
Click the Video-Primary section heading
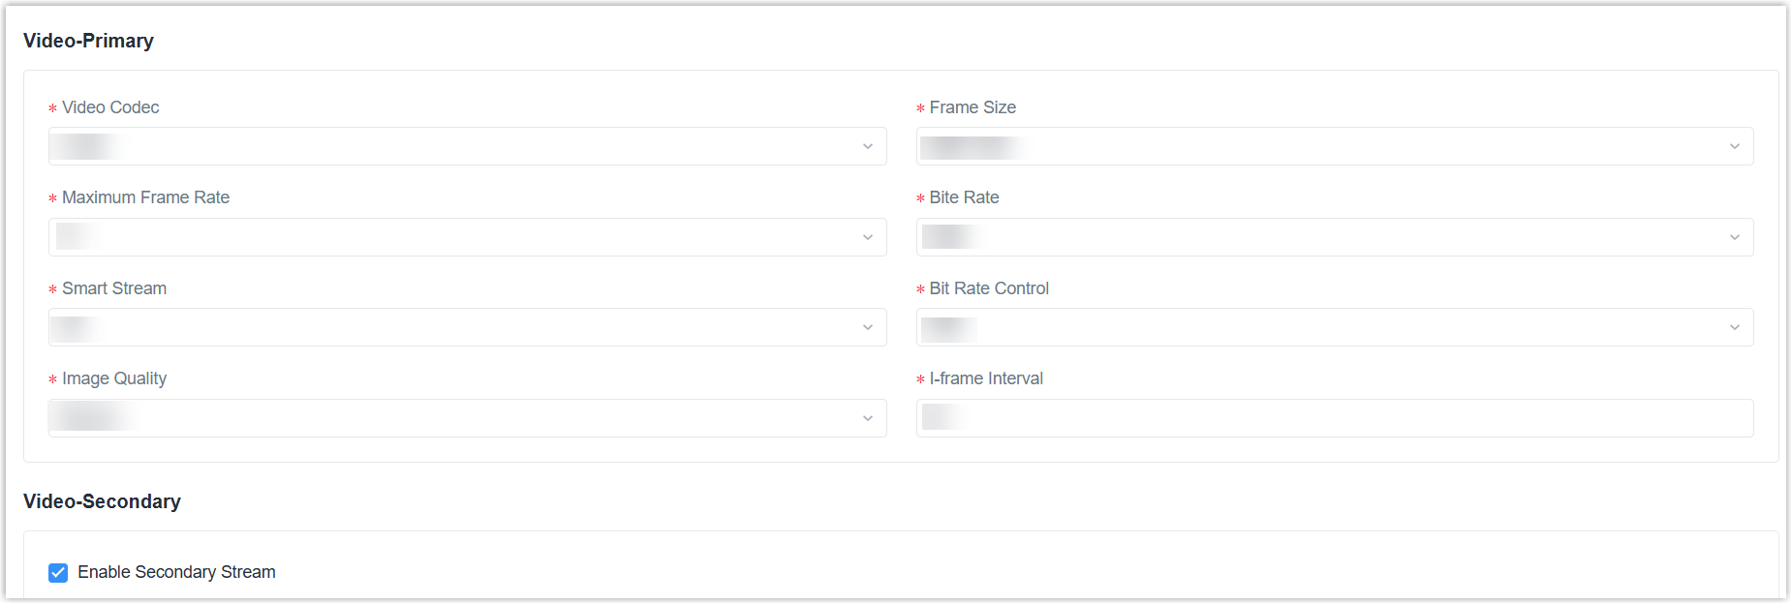(x=88, y=41)
